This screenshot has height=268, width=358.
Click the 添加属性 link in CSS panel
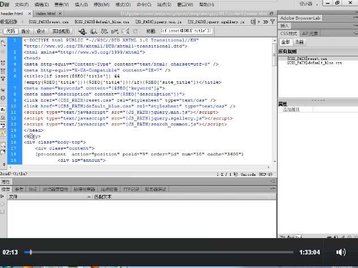[291, 109]
